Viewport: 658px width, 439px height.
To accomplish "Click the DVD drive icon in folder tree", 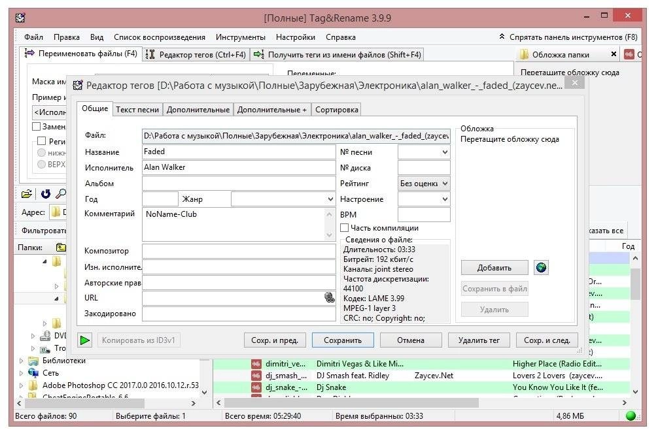I will 45,335.
